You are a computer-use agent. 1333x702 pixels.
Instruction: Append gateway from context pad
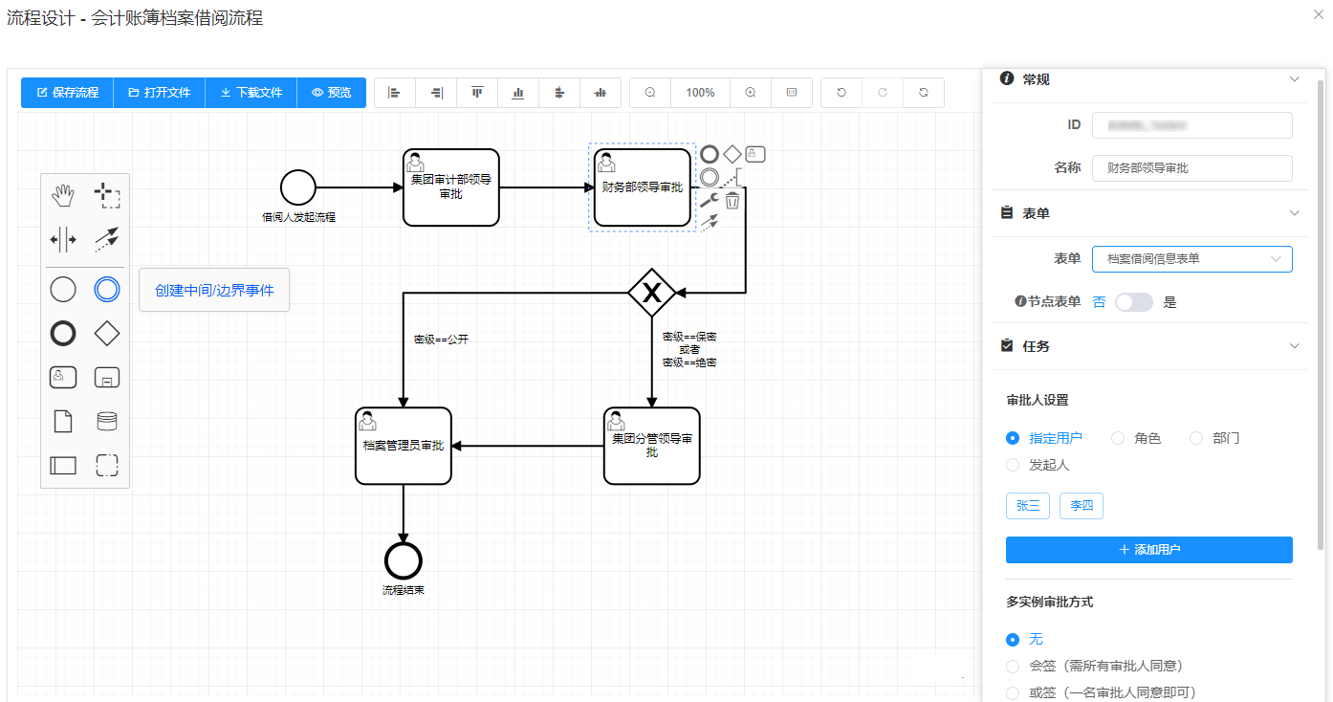click(732, 154)
